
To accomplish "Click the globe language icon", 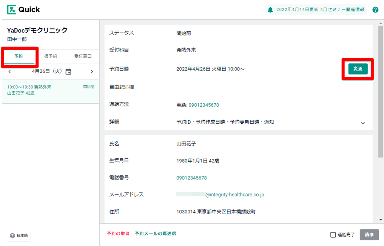I will (12, 235).
